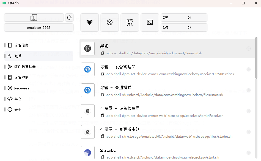The image size is (261, 161).
Task: Select the 小黑屋 麦克斯韦妖 radio button
Action: tap(249, 132)
